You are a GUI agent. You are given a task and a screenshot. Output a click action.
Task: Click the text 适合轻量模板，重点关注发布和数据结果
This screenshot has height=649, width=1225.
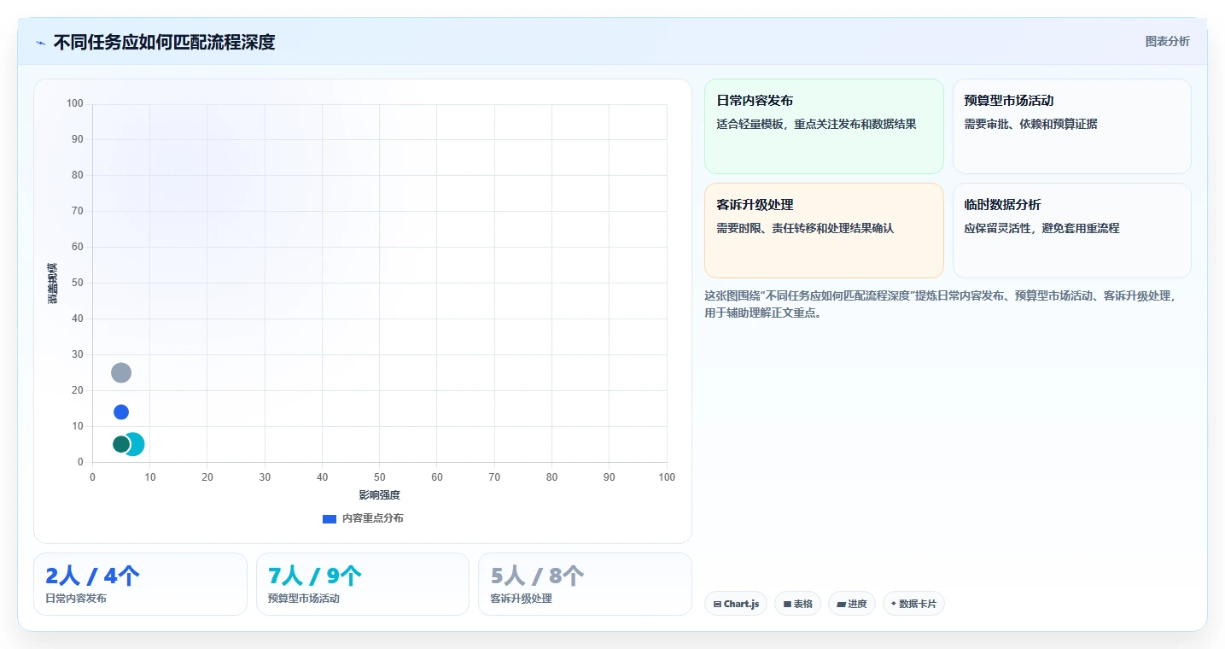pyautogui.click(x=816, y=124)
